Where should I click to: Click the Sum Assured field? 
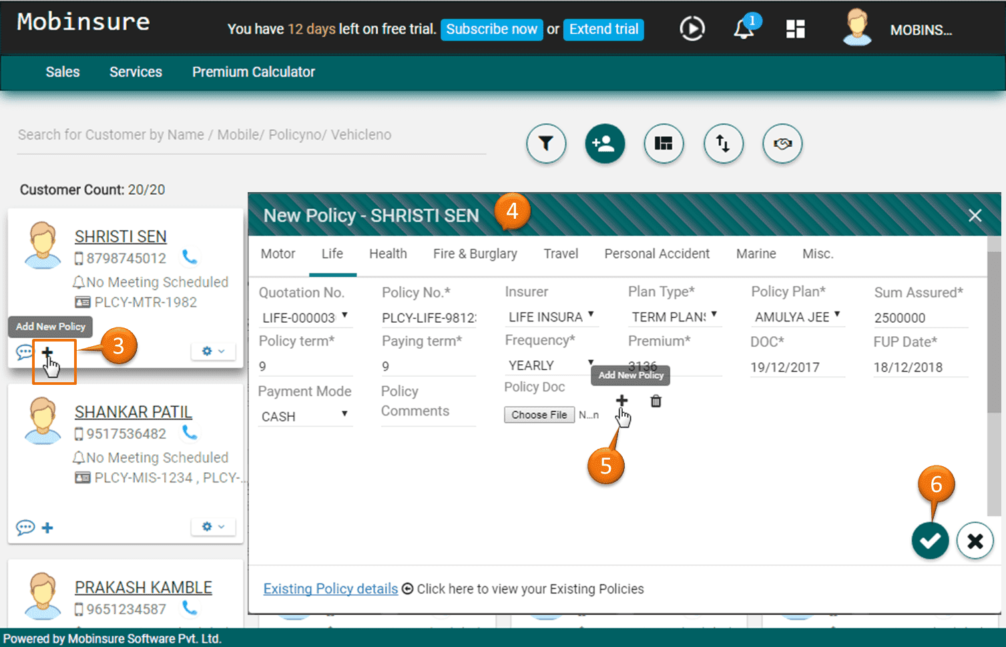tap(921, 318)
